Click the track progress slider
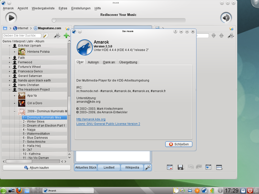Viewport: 259px width, 194px height. pos(119,20)
